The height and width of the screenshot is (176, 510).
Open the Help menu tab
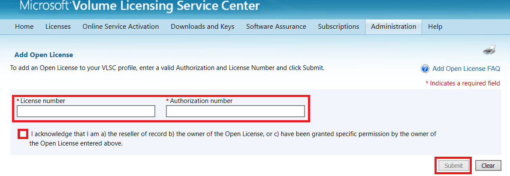point(435,27)
